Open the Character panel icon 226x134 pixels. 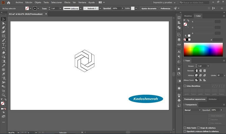(x=179, y=52)
